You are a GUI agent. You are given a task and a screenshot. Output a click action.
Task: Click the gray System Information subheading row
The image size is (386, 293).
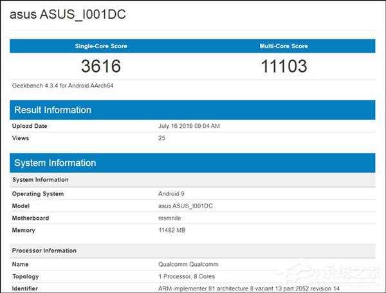(x=192, y=180)
